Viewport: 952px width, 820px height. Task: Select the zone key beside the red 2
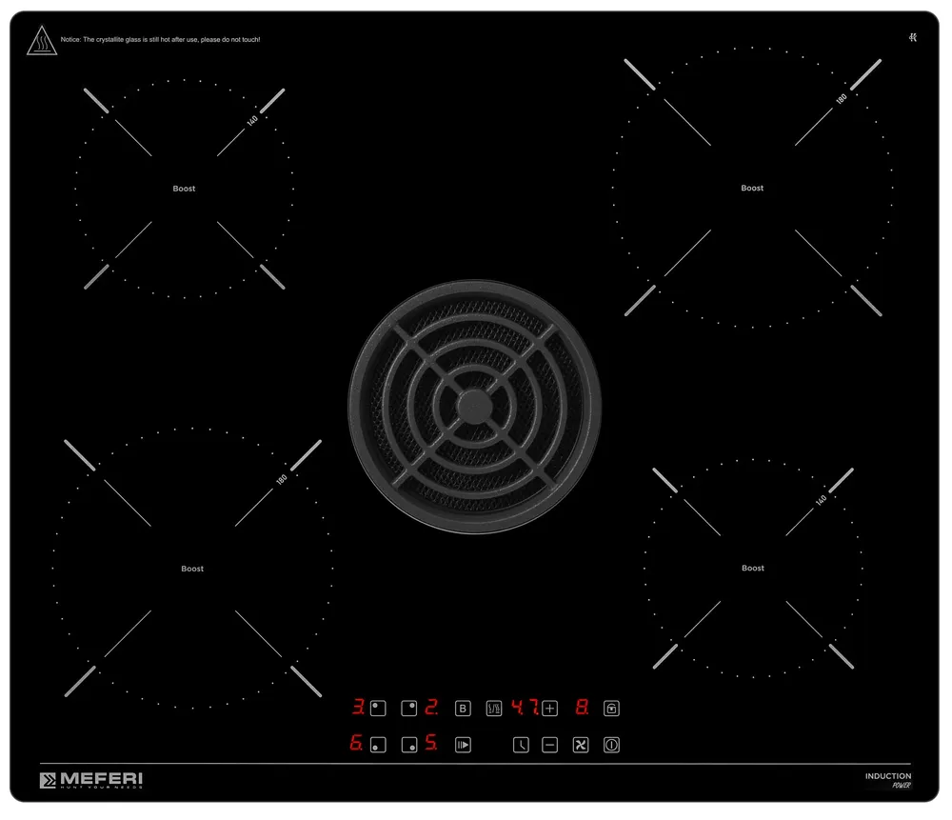409,708
